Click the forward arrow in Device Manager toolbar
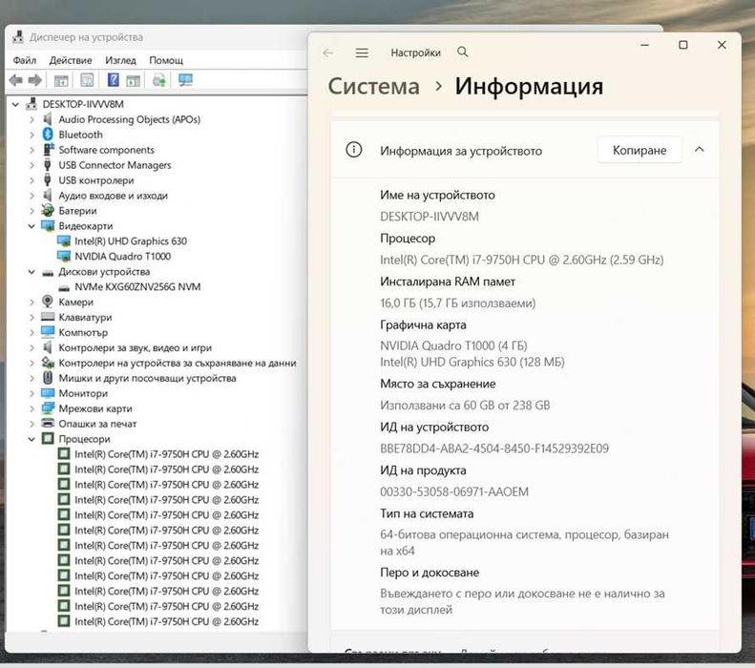Viewport: 755px width, 668px height. coord(34,80)
